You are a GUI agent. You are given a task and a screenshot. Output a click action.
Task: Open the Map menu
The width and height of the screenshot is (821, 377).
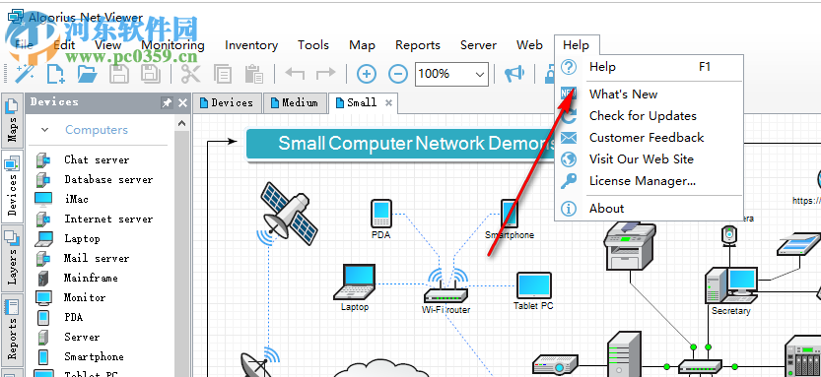(362, 45)
